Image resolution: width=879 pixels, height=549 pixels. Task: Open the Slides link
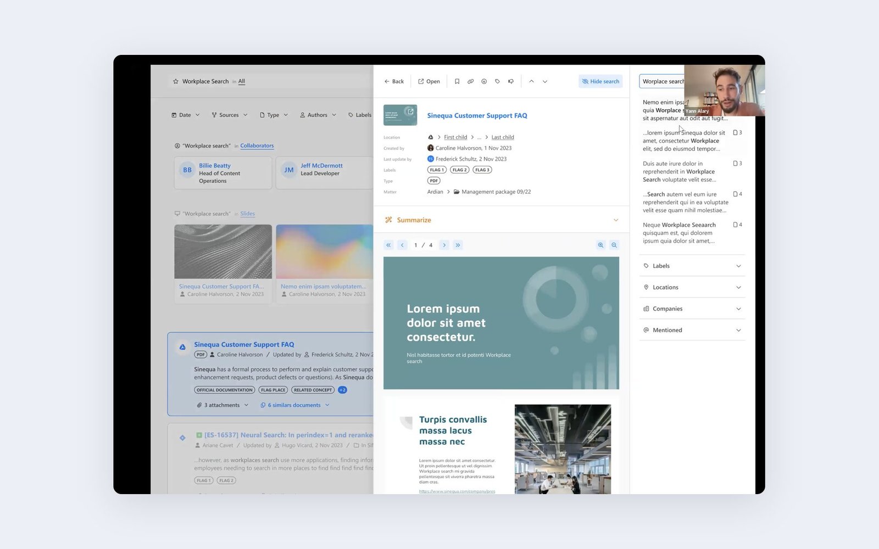click(247, 214)
